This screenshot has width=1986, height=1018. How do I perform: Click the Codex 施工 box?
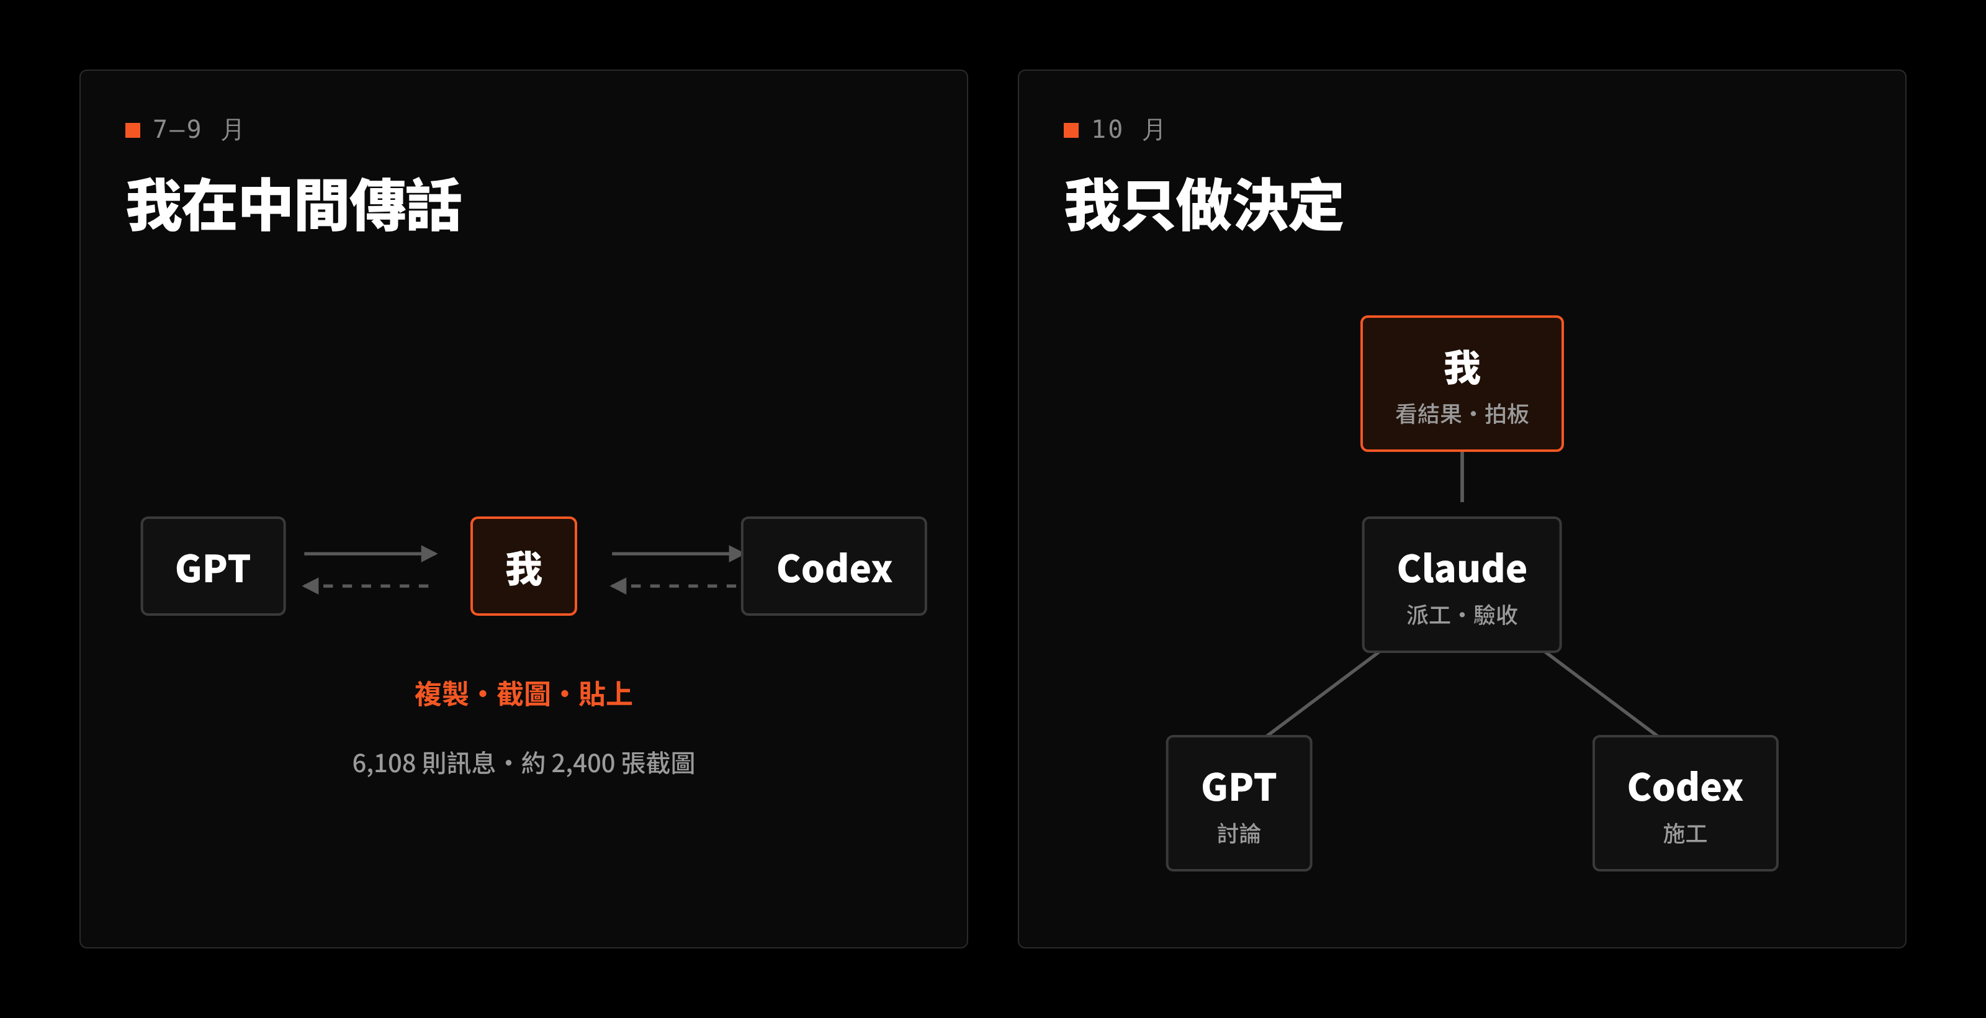click(x=1684, y=803)
